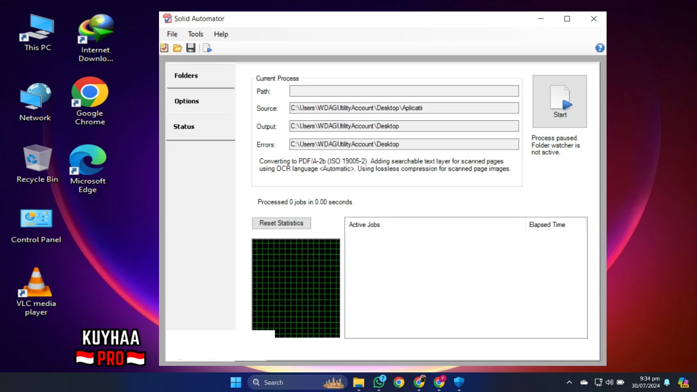This screenshot has height=392, width=697.
Task: Show hidden system tray icons
Action: click(569, 382)
